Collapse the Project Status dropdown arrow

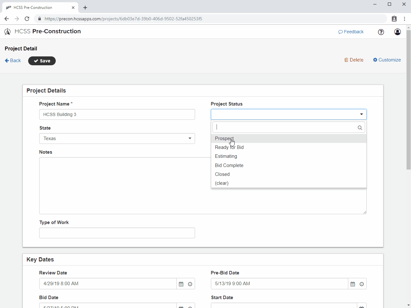coord(361,114)
